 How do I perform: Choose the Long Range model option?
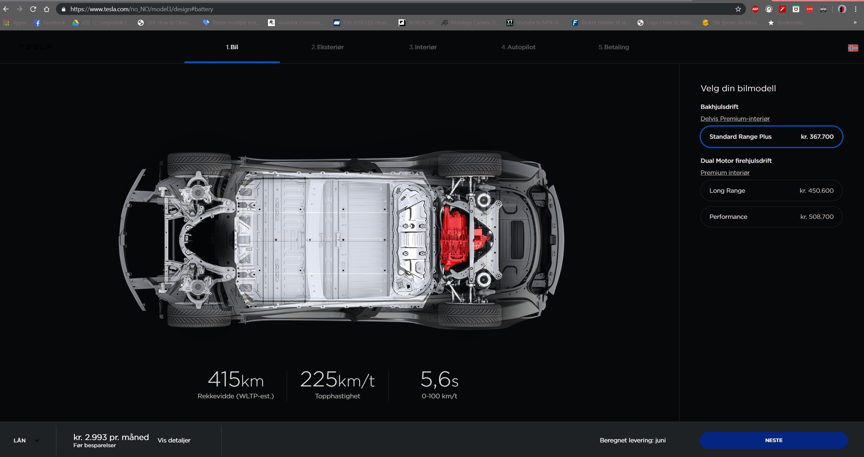[x=771, y=191]
